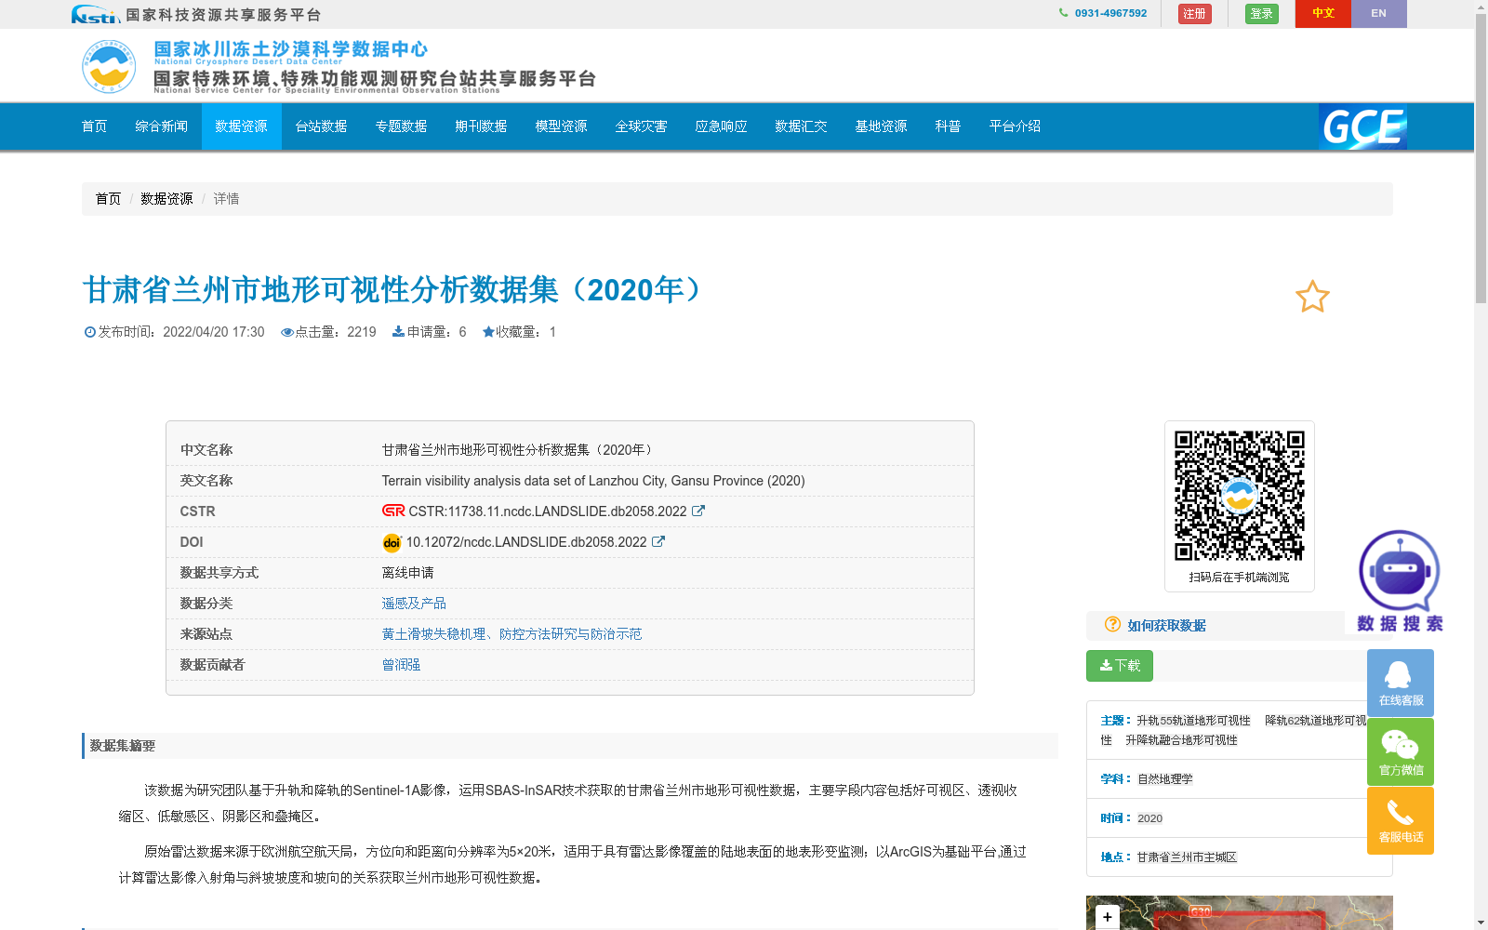The height and width of the screenshot is (930, 1488).
Task: Click keyword 升降轨融合地形可视性
Action: [1181, 740]
